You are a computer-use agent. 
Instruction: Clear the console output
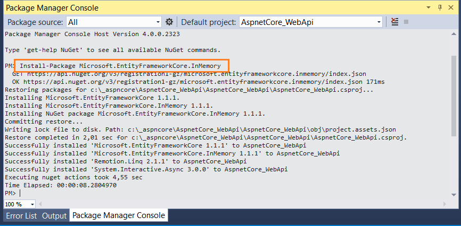[394, 22]
